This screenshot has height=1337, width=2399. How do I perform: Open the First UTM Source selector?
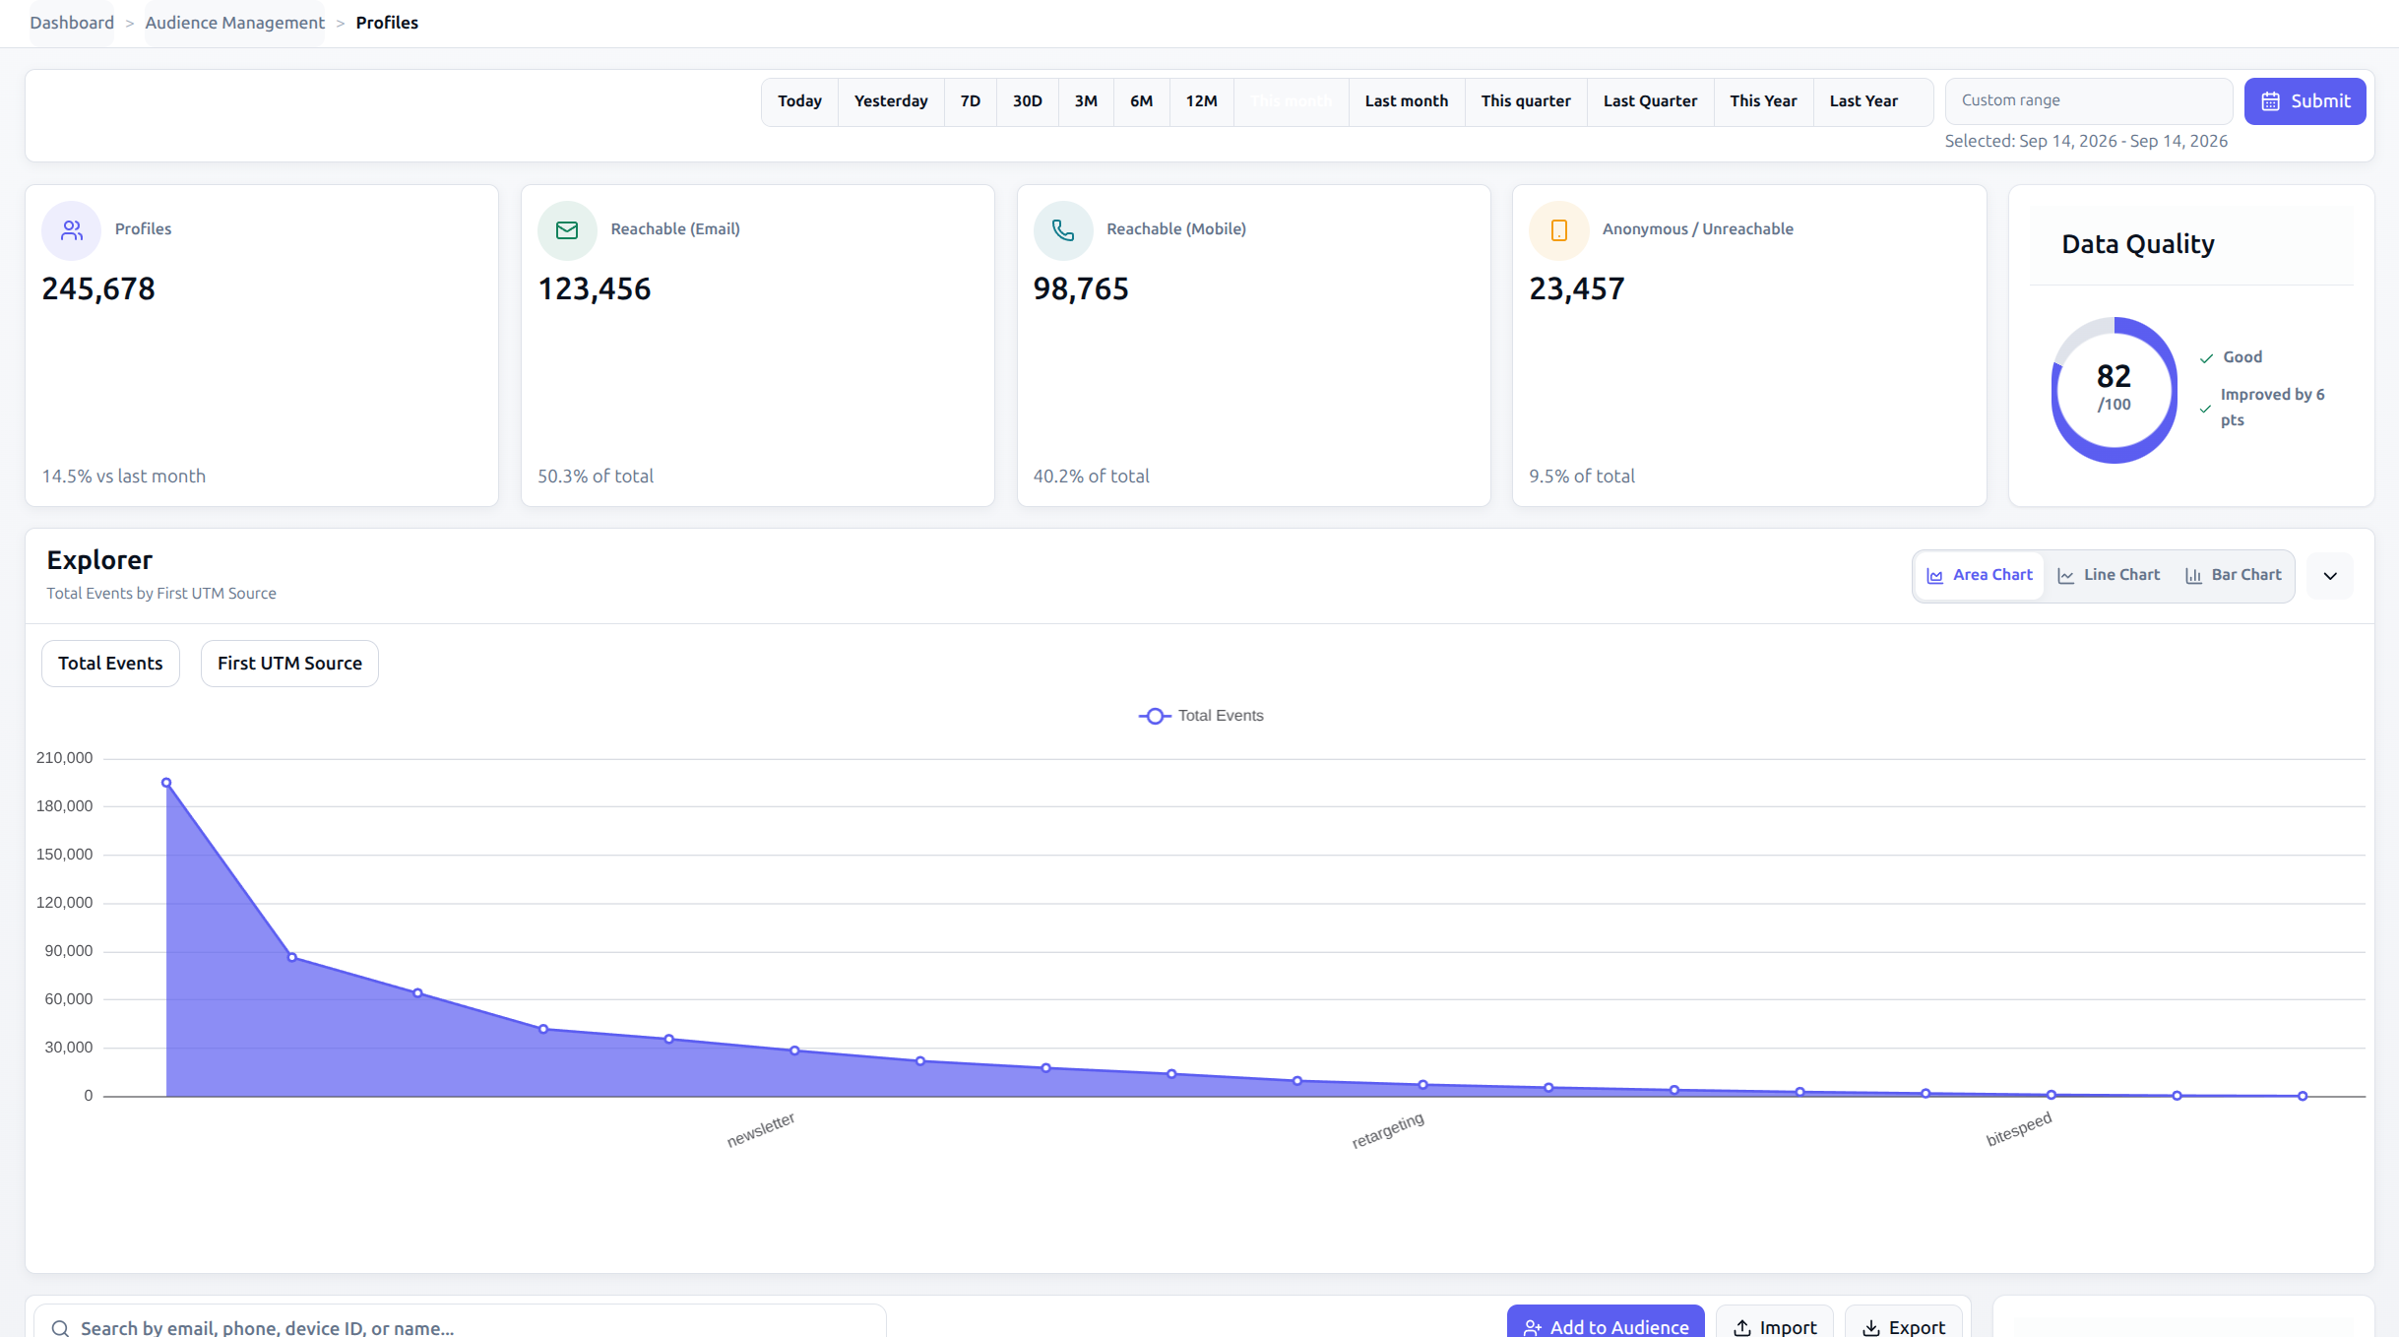tap(289, 664)
